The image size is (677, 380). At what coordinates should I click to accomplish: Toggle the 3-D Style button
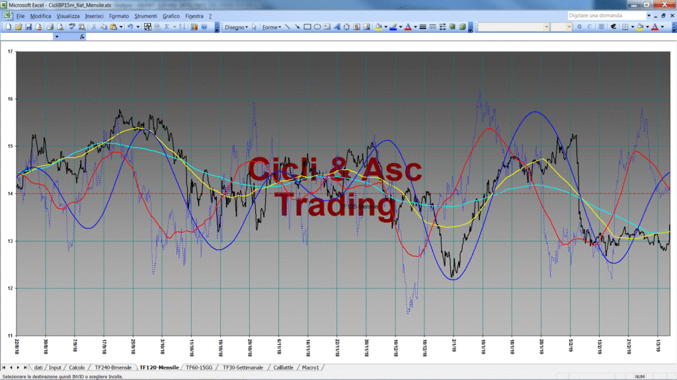coord(462,26)
